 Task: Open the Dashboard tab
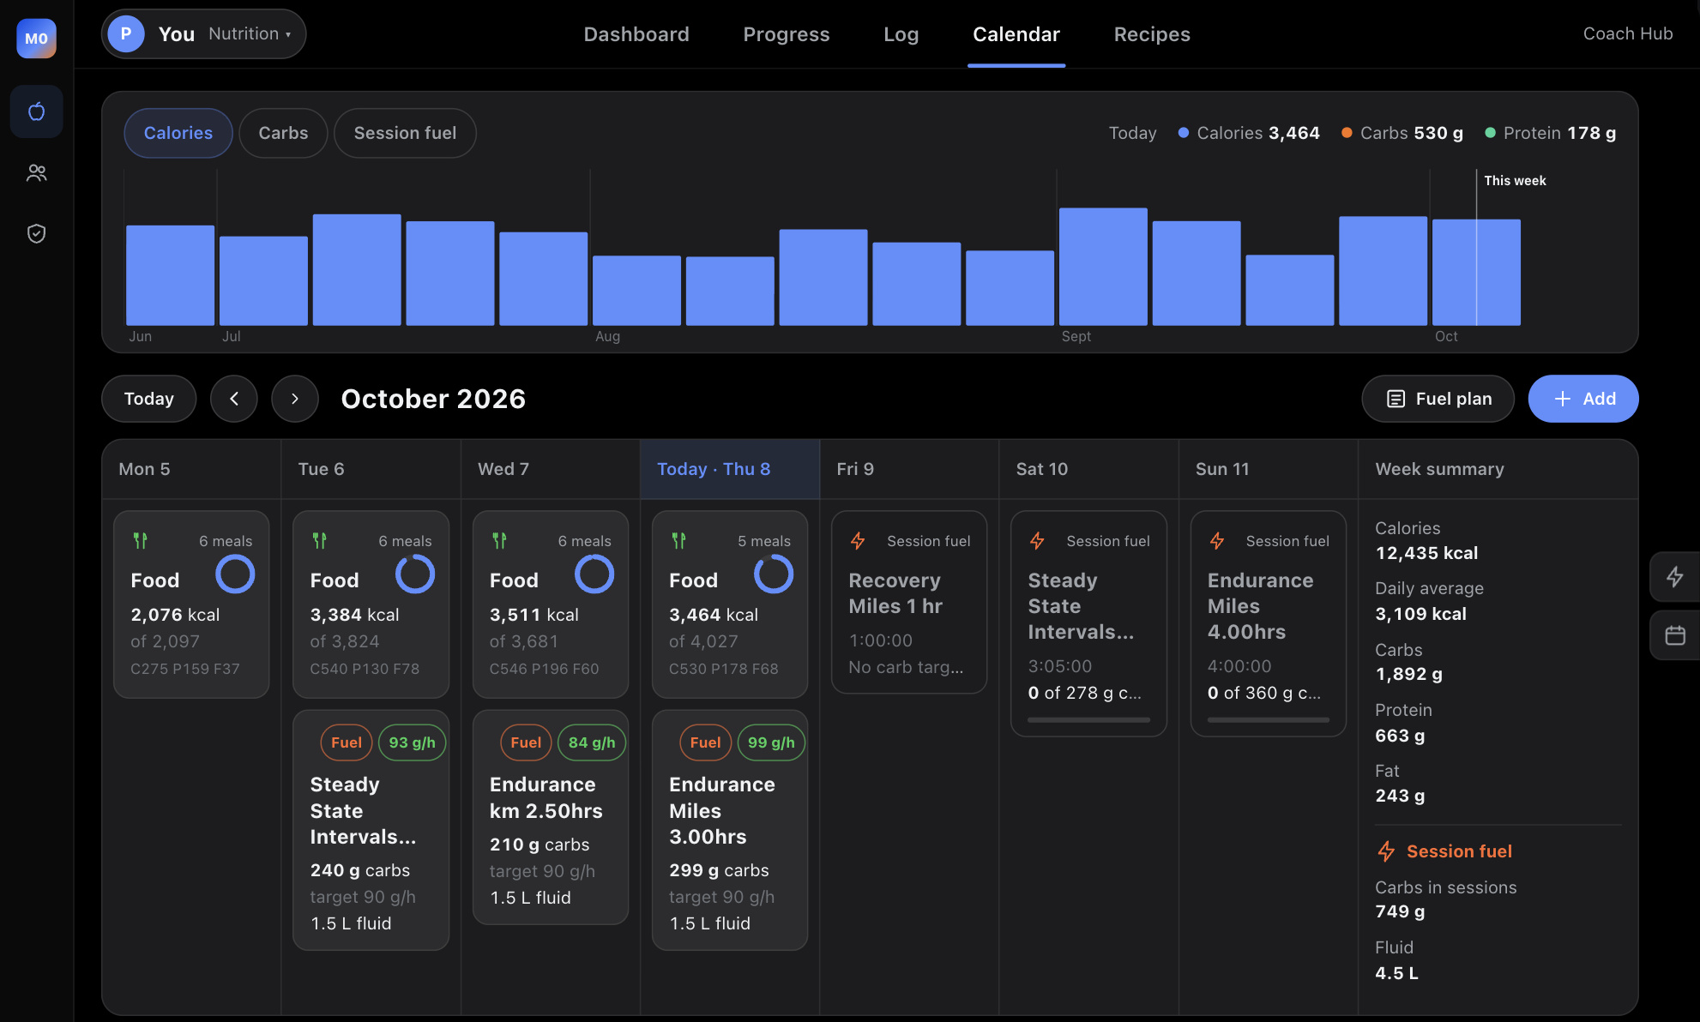click(636, 34)
